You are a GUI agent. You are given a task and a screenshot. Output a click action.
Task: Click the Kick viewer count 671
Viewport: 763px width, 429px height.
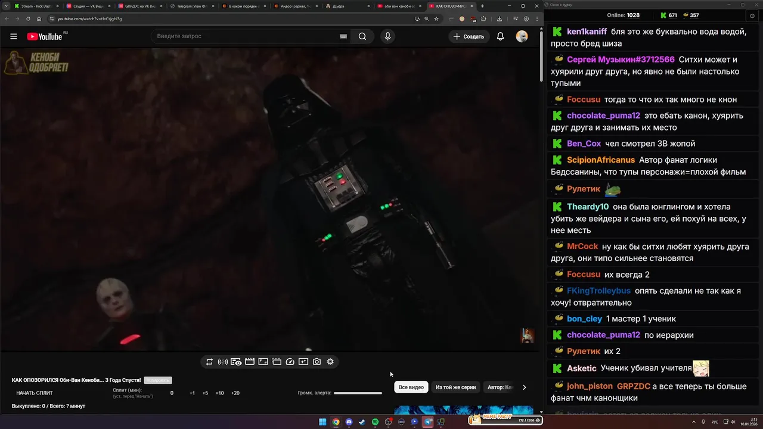point(668,15)
